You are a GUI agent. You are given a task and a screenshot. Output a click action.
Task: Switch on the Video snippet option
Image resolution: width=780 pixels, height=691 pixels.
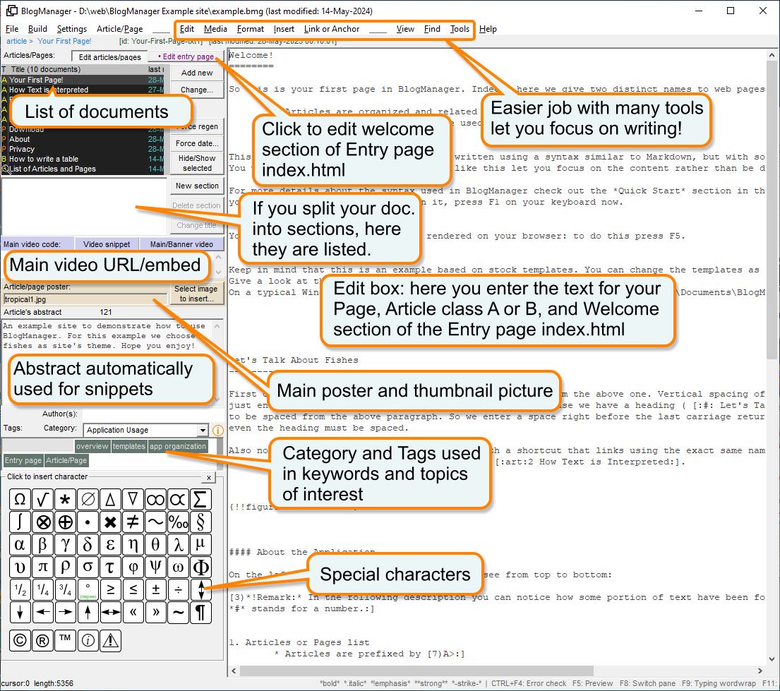[107, 244]
